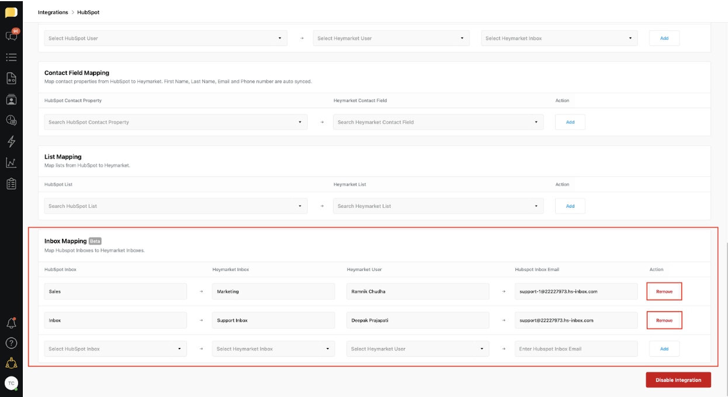Open the Search Heymarket List dropdown
This screenshot has height=397, width=728.
tap(438, 206)
